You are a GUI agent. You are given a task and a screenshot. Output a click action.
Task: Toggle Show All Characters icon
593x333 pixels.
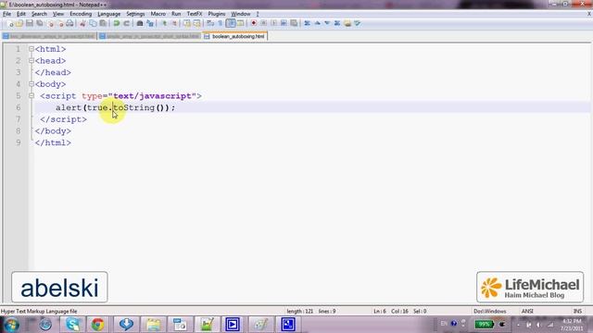coord(221,23)
